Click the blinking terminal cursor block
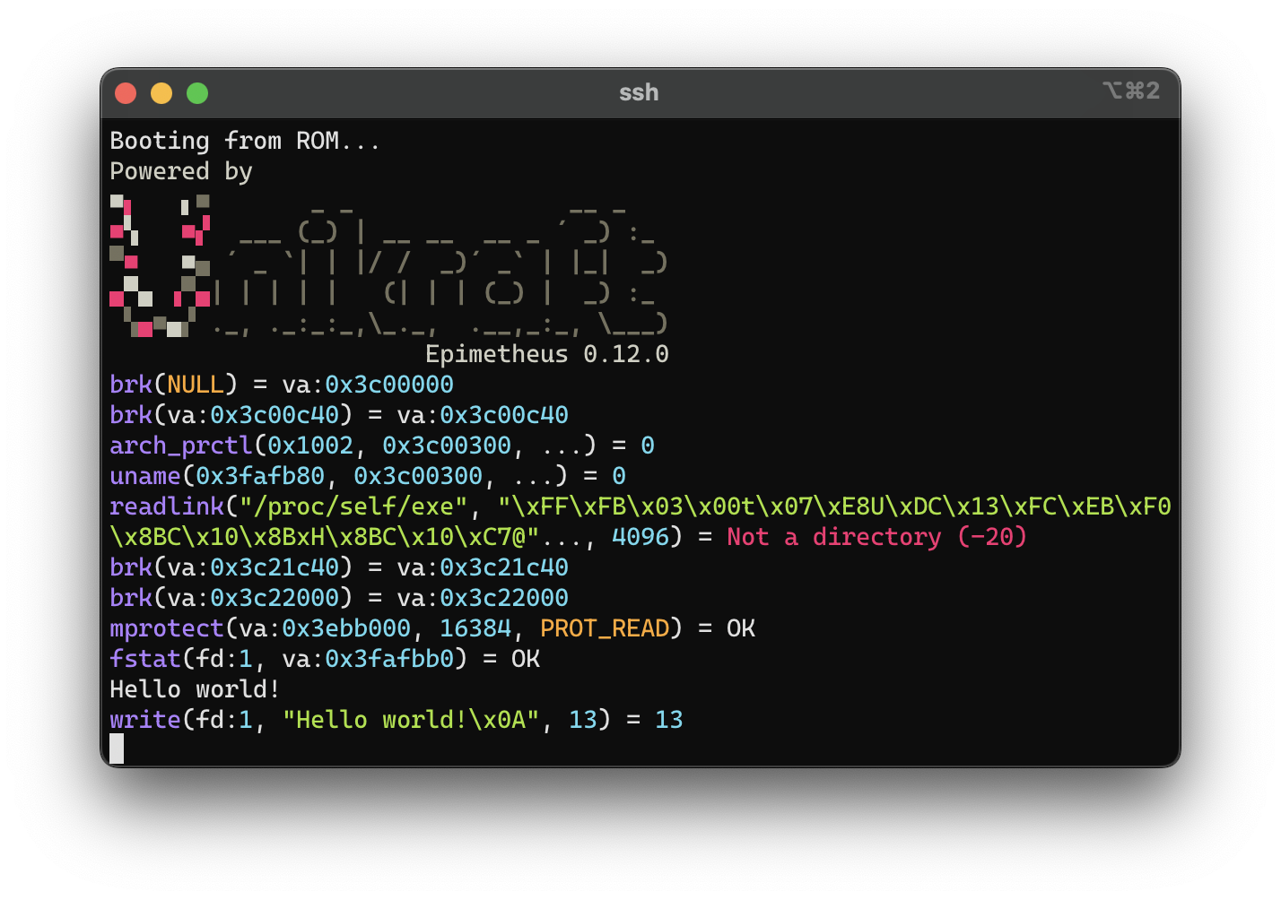Viewport: 1281px width, 900px height. pos(117,749)
